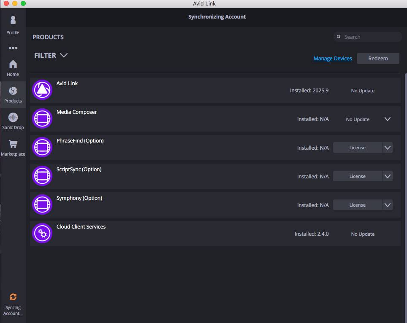This screenshot has height=323, width=407.
Task: Open the Profile section in sidebar
Action: click(x=13, y=25)
